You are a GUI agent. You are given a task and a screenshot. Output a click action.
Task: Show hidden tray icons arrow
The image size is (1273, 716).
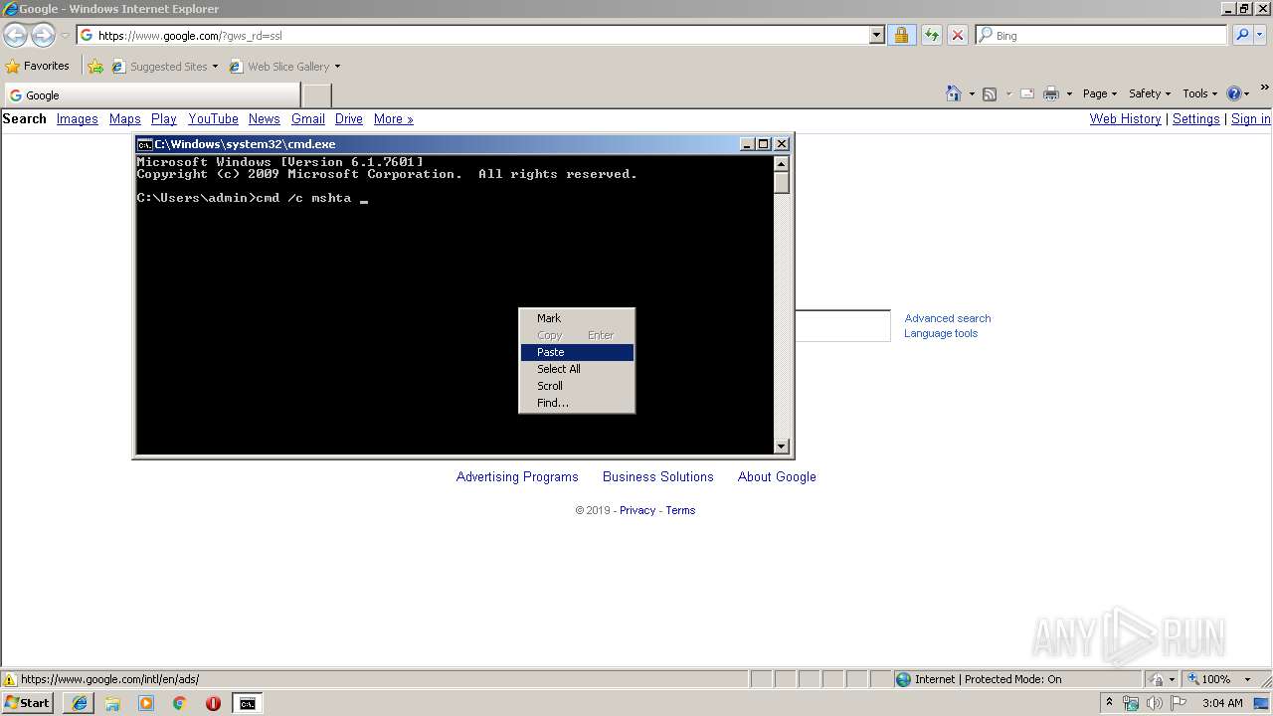coord(1109,703)
